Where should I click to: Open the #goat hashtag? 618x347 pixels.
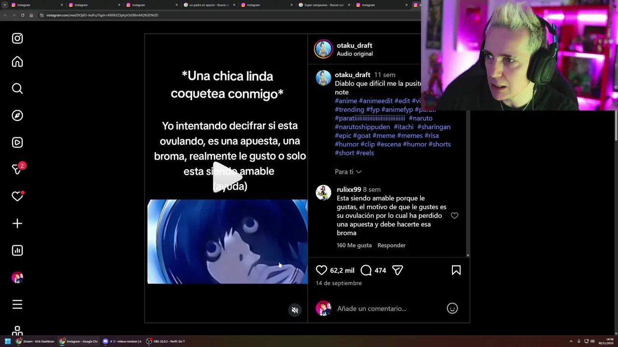click(362, 135)
